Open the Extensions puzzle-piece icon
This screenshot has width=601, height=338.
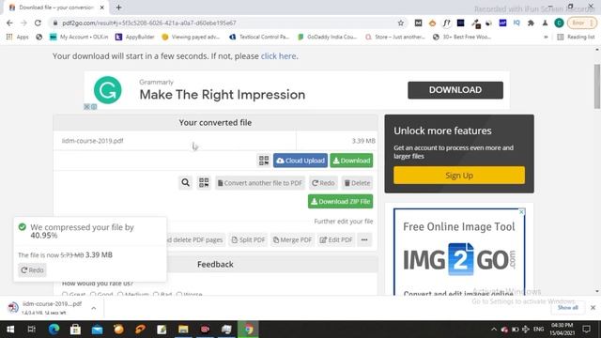[x=531, y=23]
